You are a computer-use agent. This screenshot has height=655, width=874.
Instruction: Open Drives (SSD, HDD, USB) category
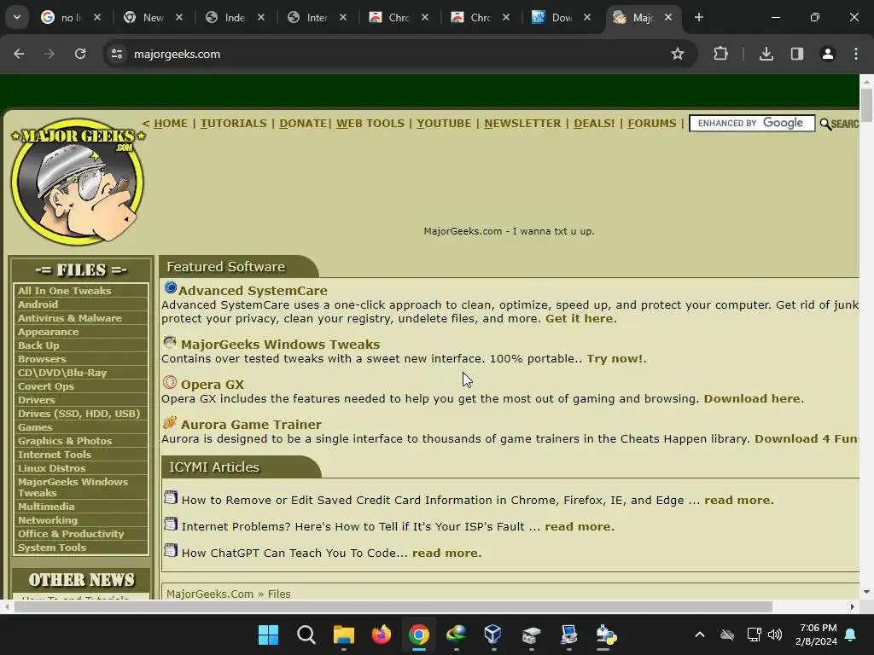[x=79, y=414]
